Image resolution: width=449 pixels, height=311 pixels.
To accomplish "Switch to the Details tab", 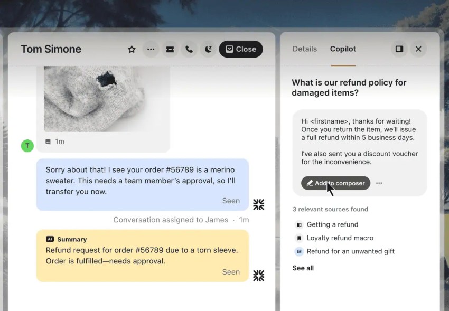I will (305, 49).
